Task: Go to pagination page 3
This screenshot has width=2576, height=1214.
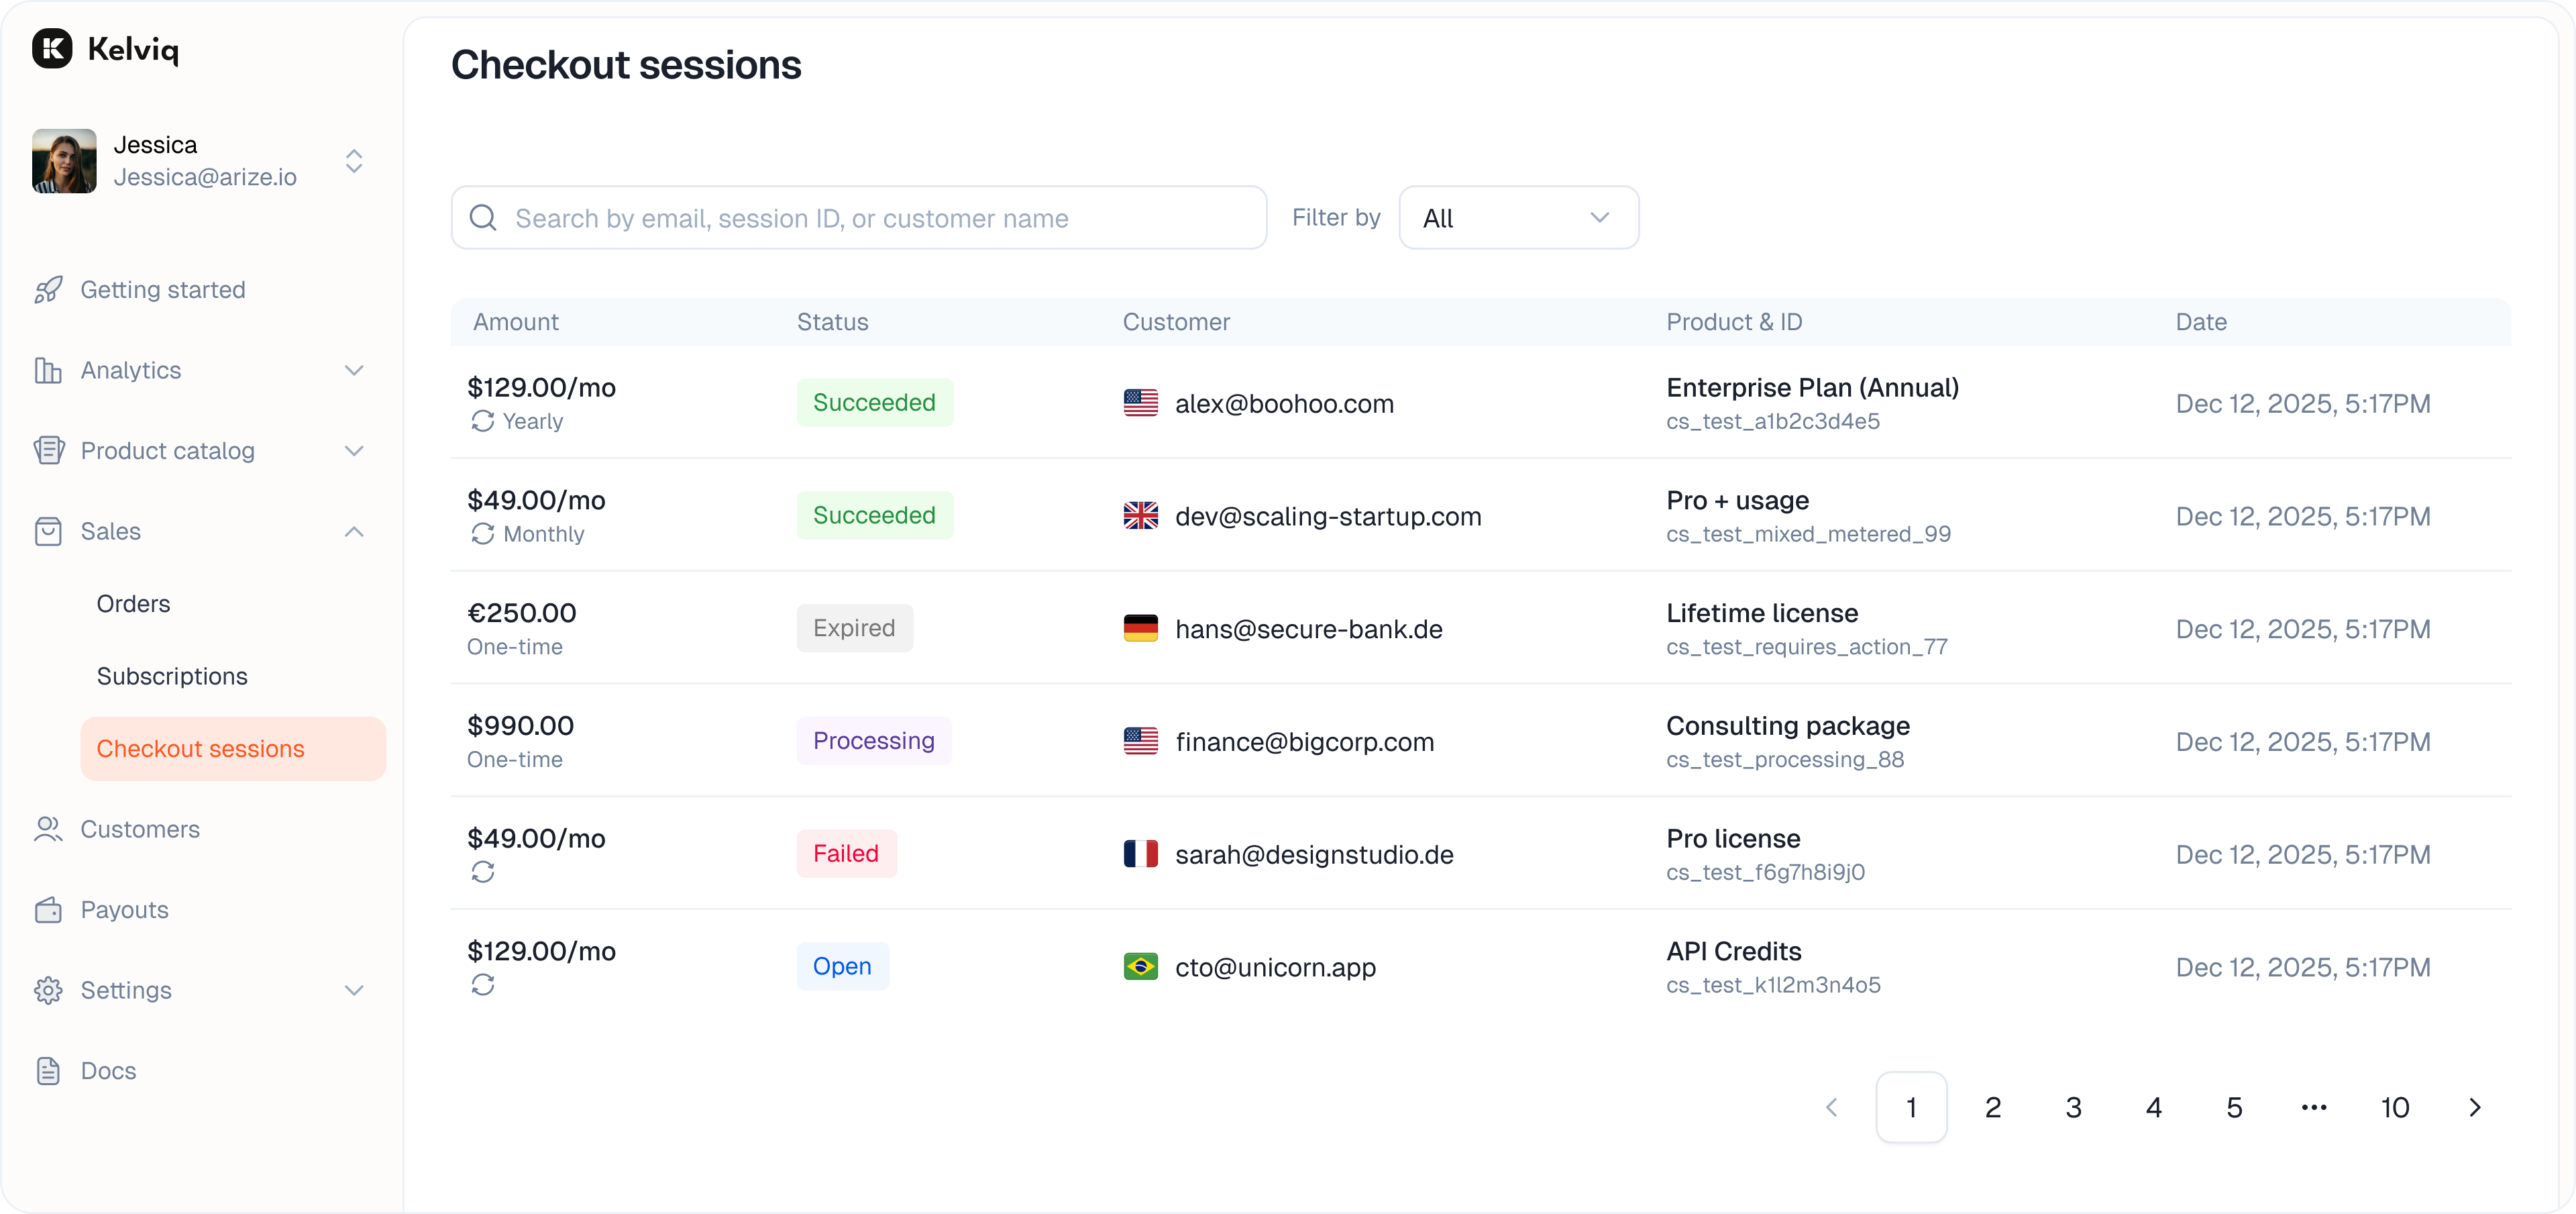Action: 2073,1107
